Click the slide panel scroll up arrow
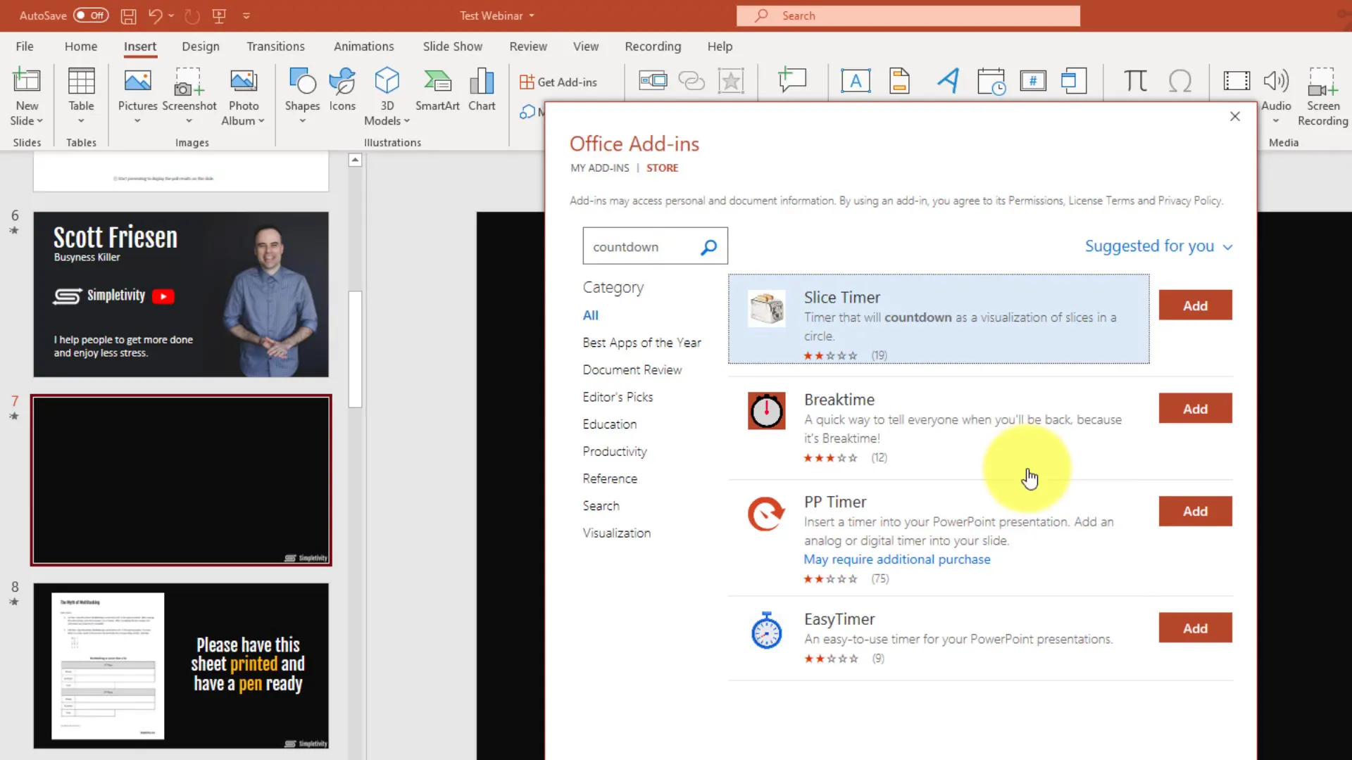This screenshot has width=1352, height=760. [x=356, y=160]
